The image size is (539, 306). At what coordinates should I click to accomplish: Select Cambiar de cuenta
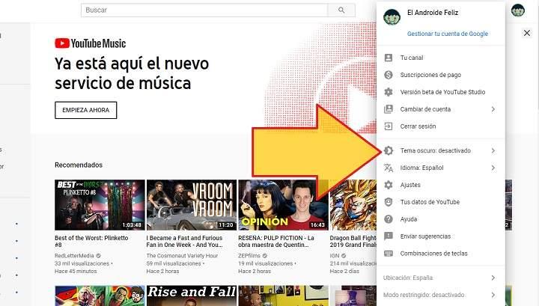(441, 109)
